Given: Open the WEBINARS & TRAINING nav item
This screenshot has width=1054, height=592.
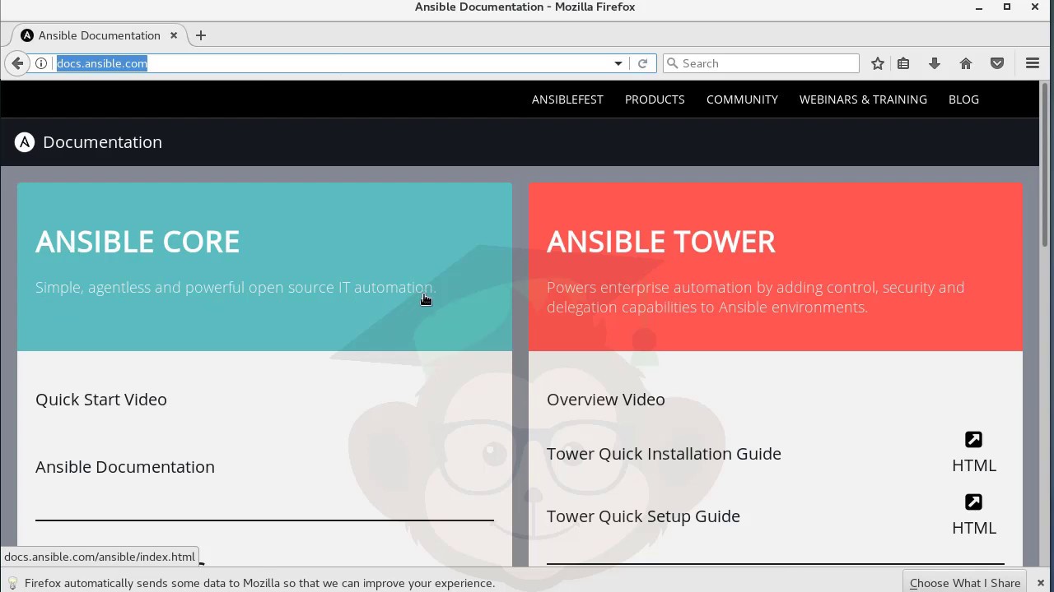Looking at the screenshot, I should pos(863,99).
